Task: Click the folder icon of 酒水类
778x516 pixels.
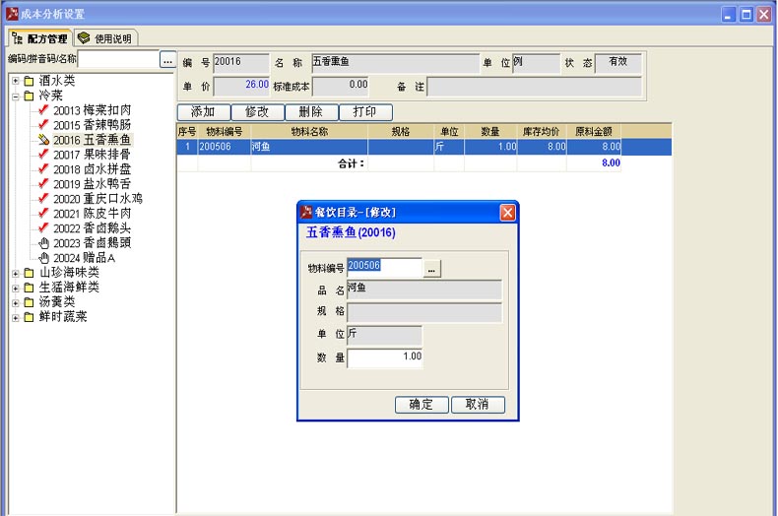Action: tap(30, 81)
